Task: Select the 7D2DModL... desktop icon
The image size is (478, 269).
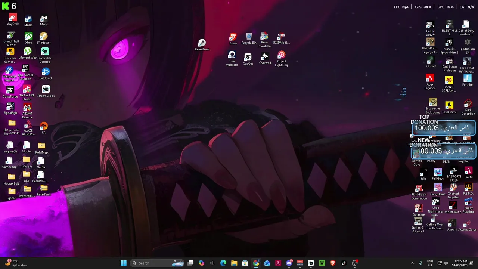Action: (281, 38)
